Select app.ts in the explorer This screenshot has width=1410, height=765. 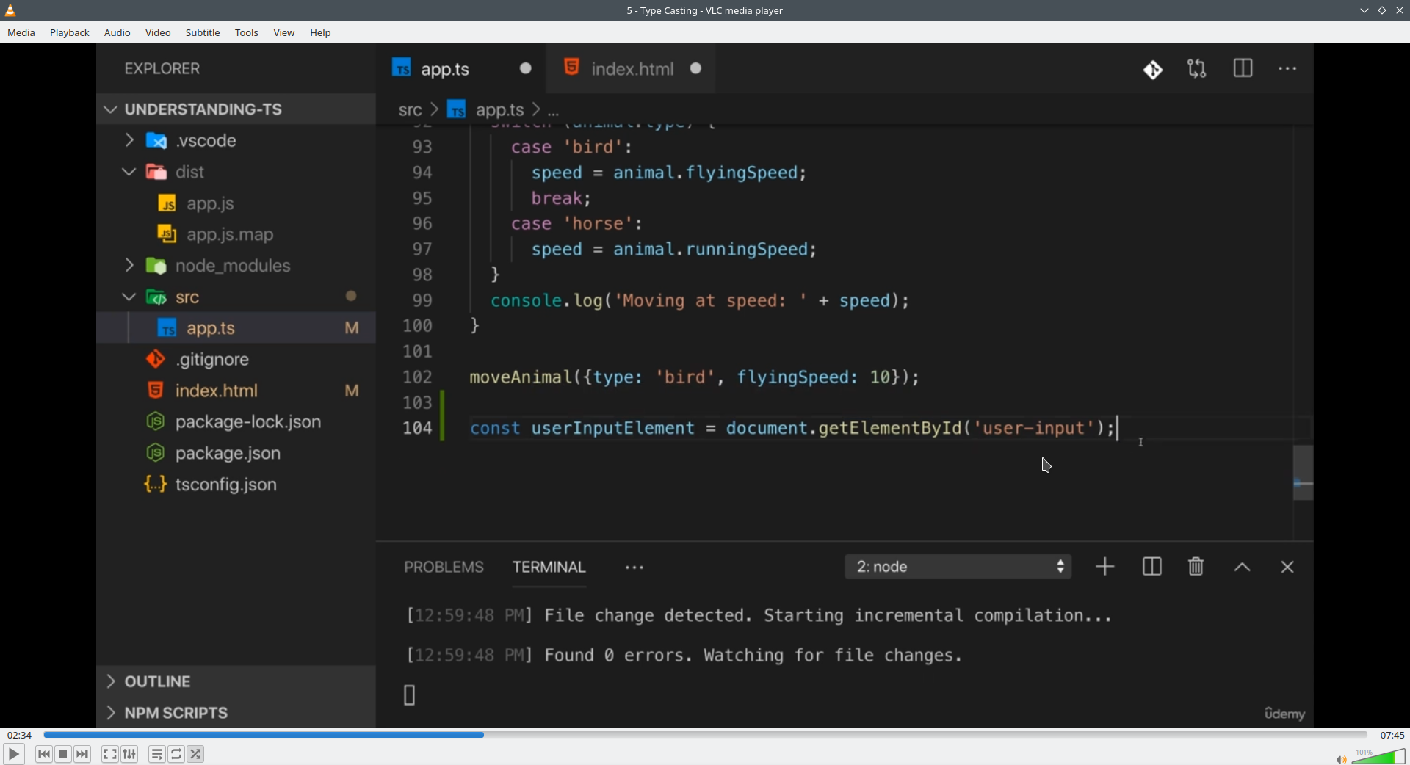pyautogui.click(x=236, y=328)
